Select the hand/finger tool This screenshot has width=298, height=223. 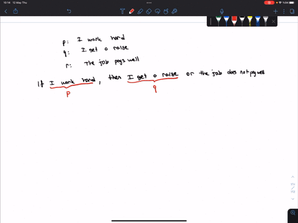166,11
